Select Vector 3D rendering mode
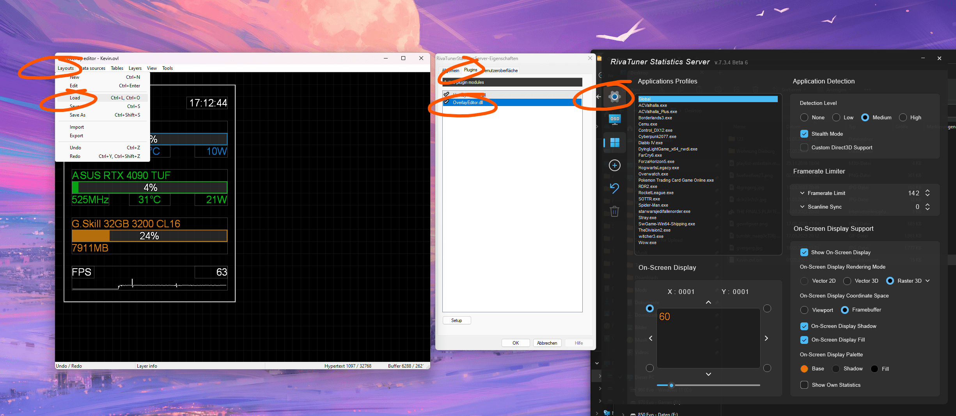The width and height of the screenshot is (956, 416). pyautogui.click(x=847, y=281)
